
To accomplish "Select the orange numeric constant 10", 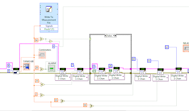I will 85,105.
